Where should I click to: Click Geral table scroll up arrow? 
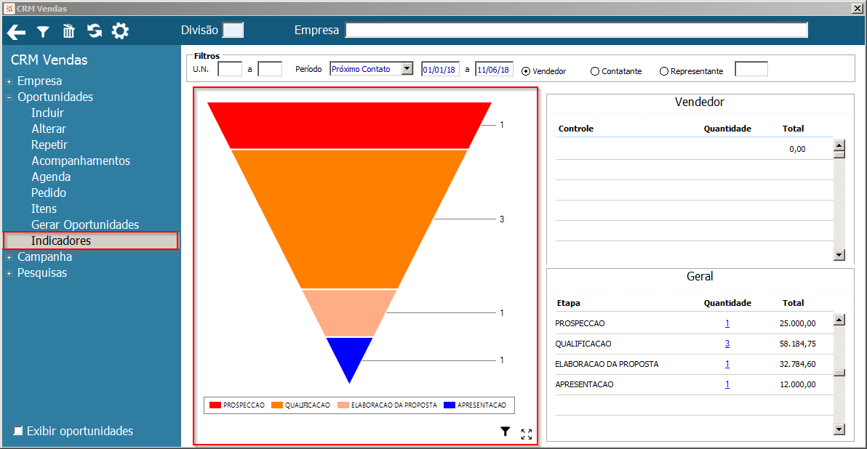(x=839, y=320)
